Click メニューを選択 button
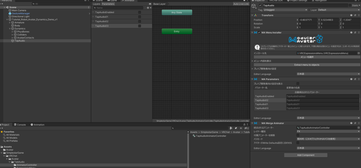 [307, 57]
